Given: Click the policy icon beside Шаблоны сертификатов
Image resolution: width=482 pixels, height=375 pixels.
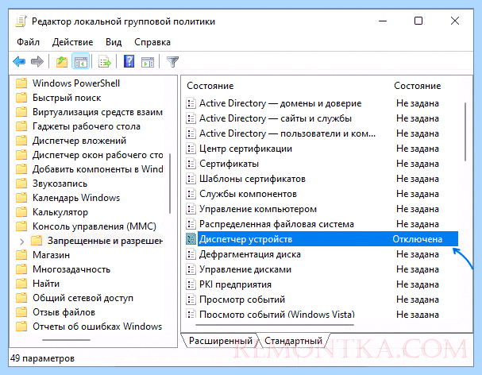Looking at the screenshot, I should 191,179.
